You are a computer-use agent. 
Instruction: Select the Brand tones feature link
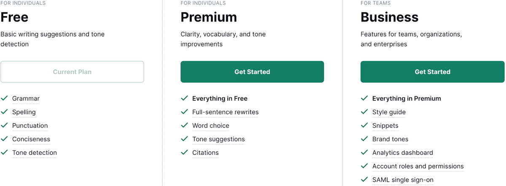coord(390,139)
